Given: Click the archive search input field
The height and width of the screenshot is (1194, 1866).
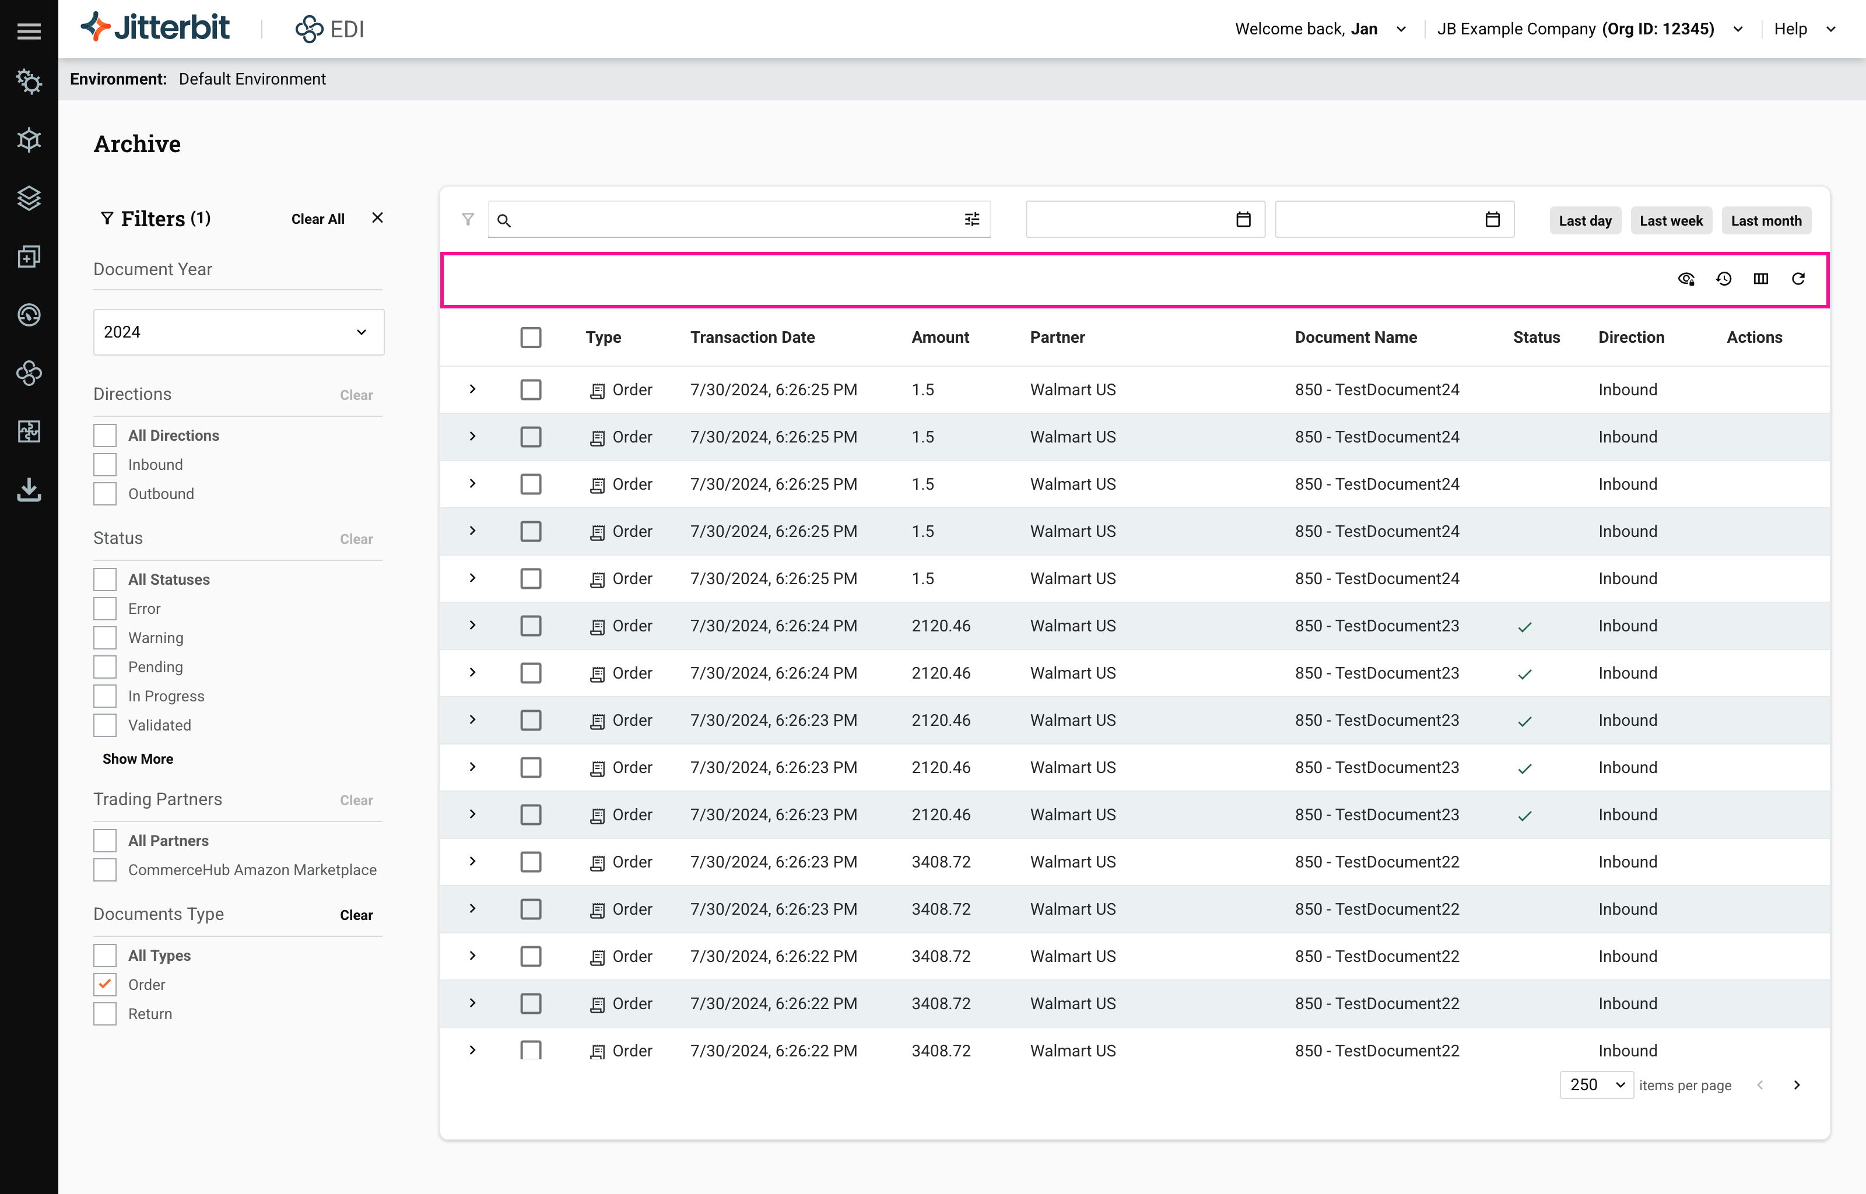Looking at the screenshot, I should tap(739, 219).
